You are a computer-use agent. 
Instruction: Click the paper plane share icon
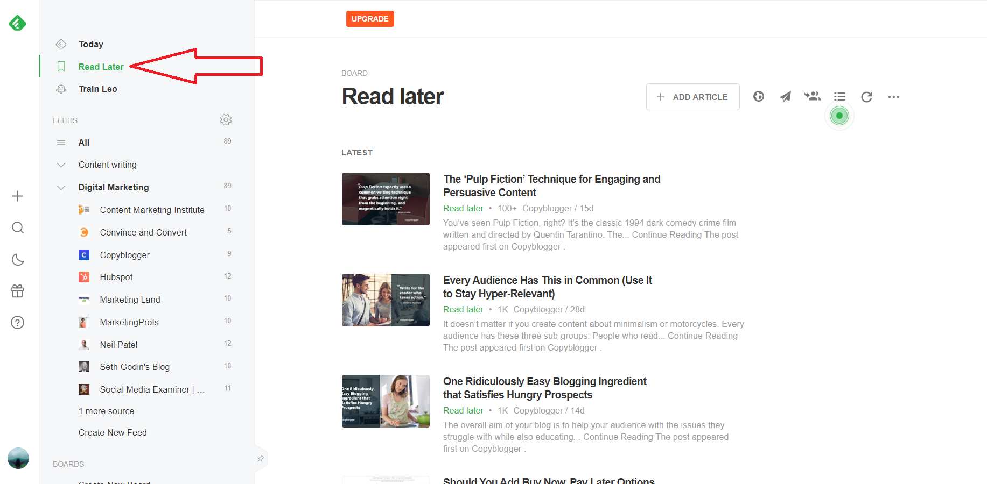click(x=786, y=97)
